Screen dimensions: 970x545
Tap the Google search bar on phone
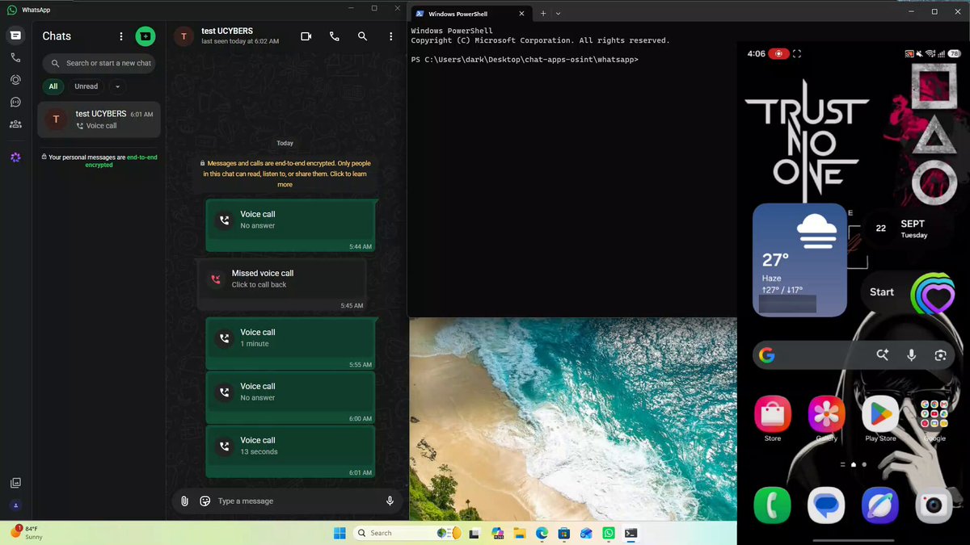pyautogui.click(x=853, y=355)
